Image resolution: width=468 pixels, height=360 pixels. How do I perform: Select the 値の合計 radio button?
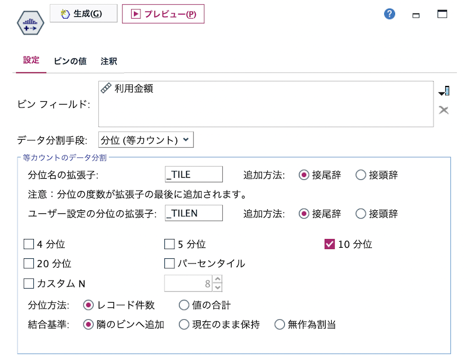[x=184, y=304]
